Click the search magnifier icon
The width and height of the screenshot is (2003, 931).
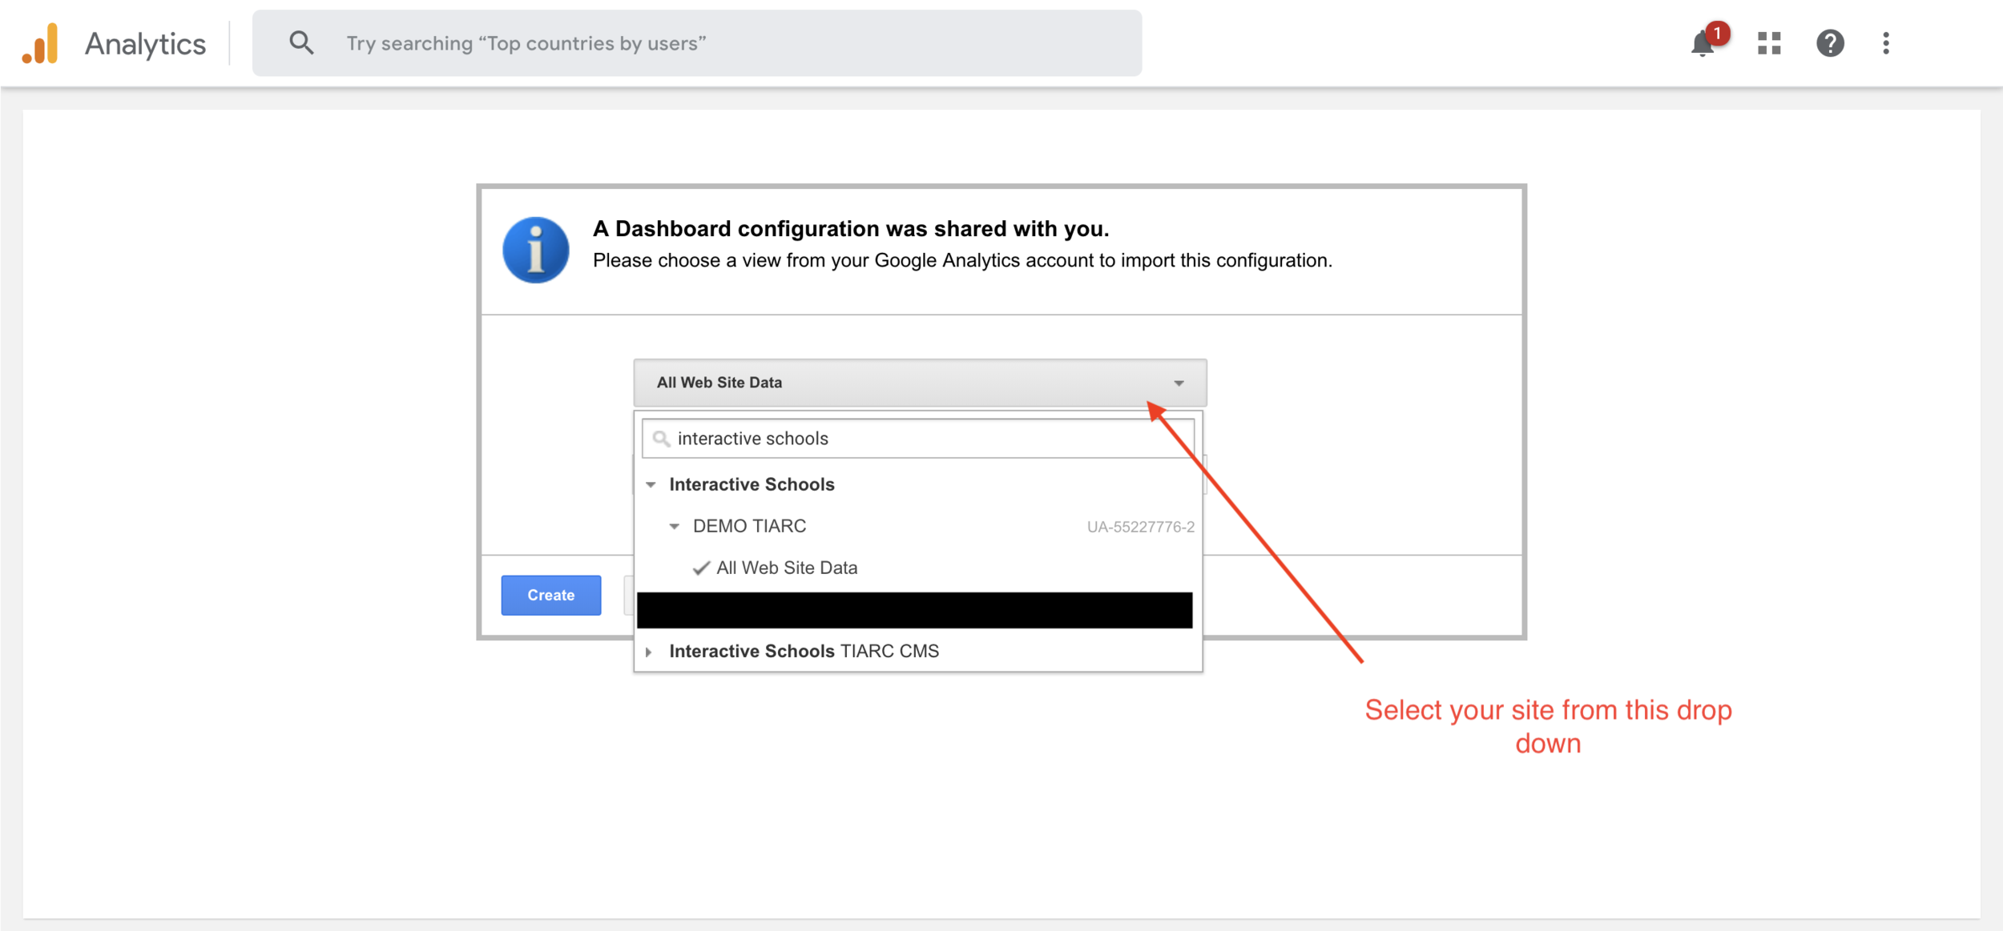coord(301,42)
